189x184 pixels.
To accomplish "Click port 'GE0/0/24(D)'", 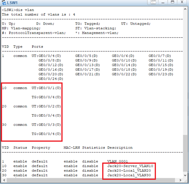I will point(51,79).
